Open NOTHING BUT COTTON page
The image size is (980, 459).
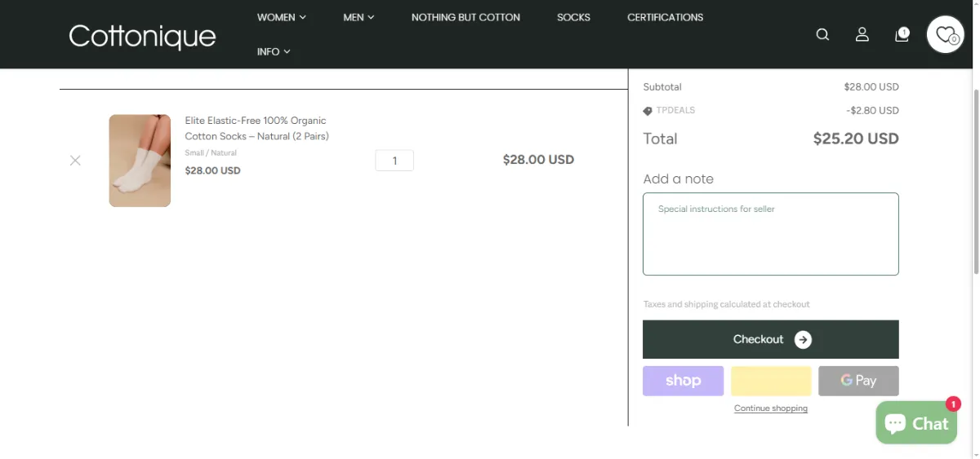[465, 17]
